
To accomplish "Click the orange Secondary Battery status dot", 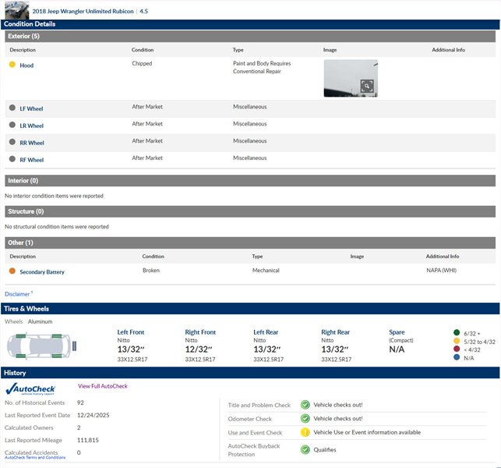I will (12, 271).
